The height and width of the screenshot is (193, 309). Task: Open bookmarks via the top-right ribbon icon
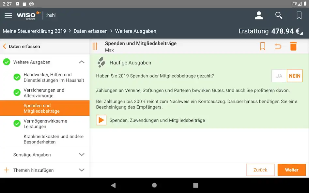click(299, 15)
